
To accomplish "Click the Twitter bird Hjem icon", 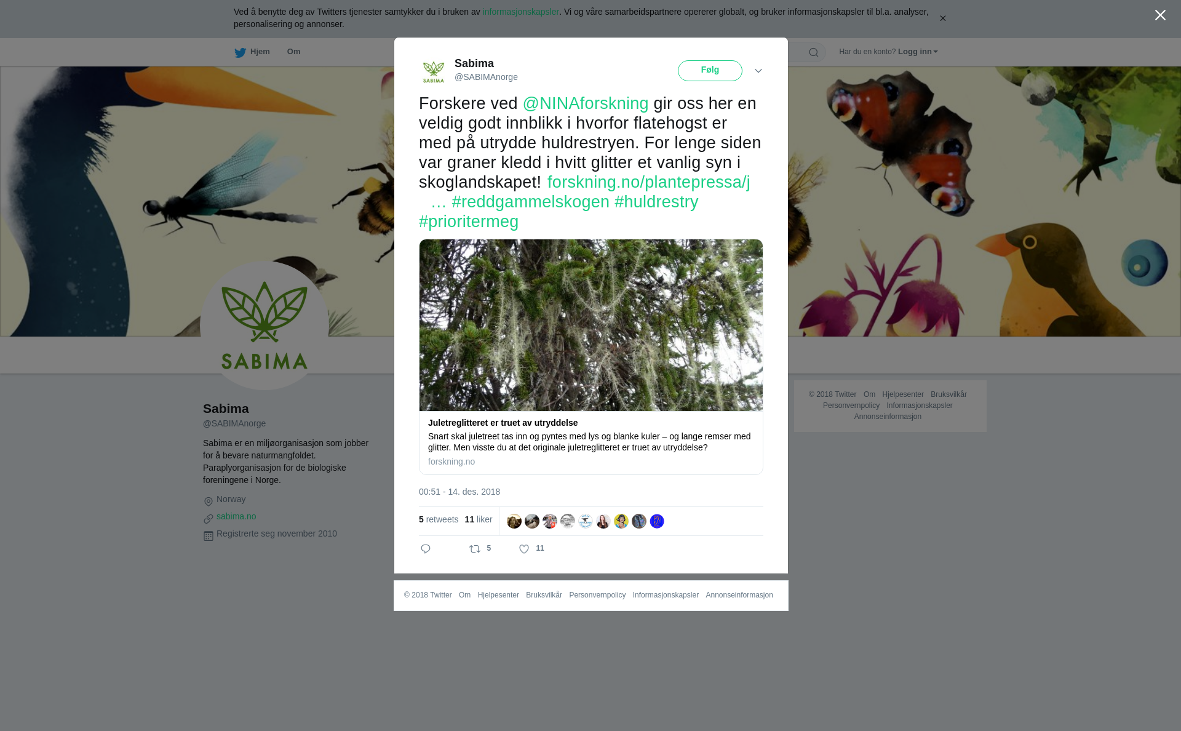I will point(240,52).
